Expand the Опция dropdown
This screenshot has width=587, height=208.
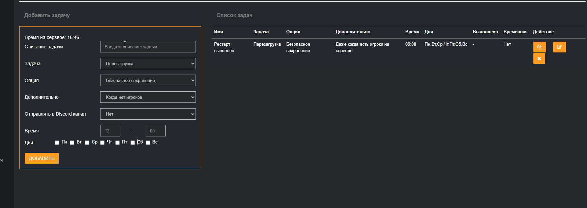coord(148,80)
